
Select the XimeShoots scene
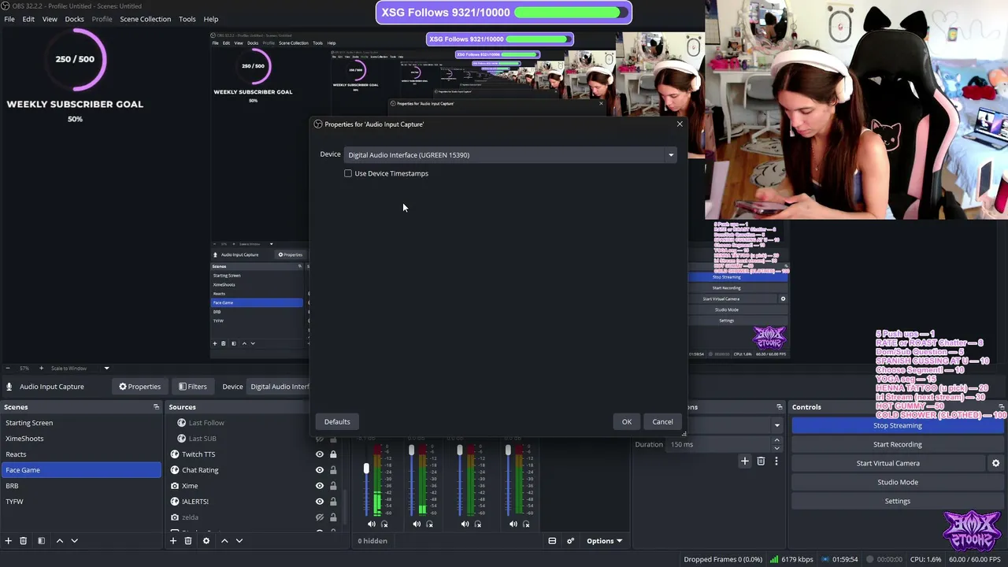81,439
